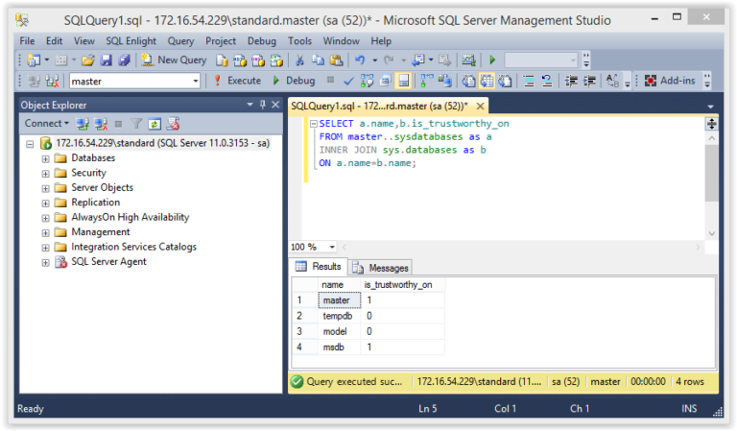
Task: Toggle Object Explorer auto-hide pin
Action: 263,105
